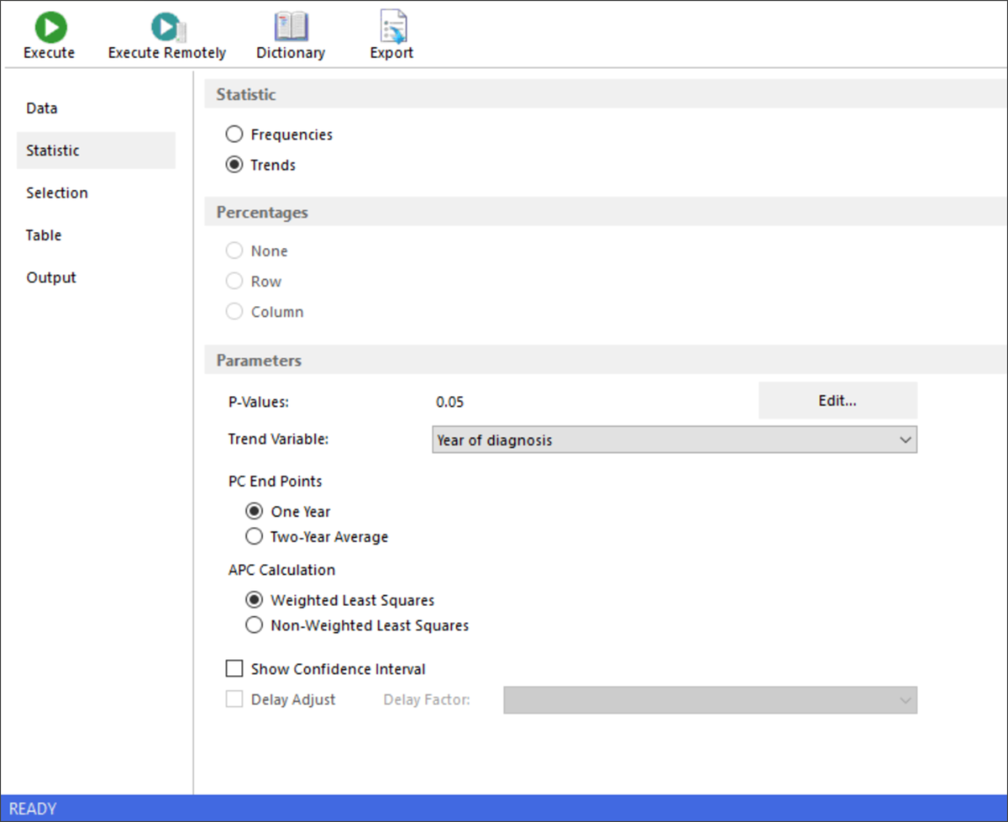Image resolution: width=1008 pixels, height=822 pixels.
Task: Open the Output configuration panel
Action: pyautogui.click(x=51, y=277)
